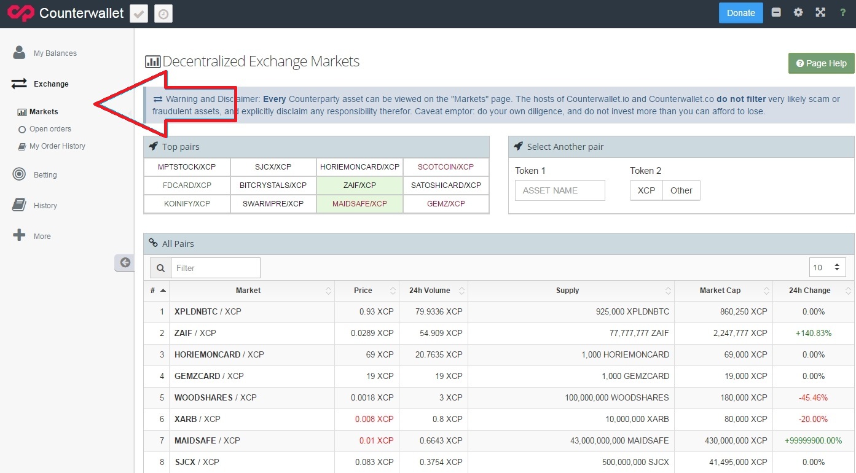Expand the Exchange sidebar section
This screenshot has width=856, height=473.
51,84
